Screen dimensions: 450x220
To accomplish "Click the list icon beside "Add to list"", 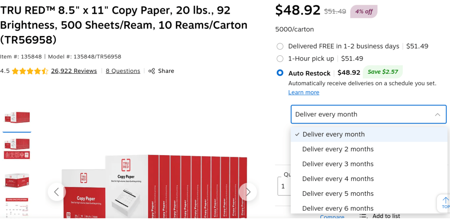I will tap(363, 216).
